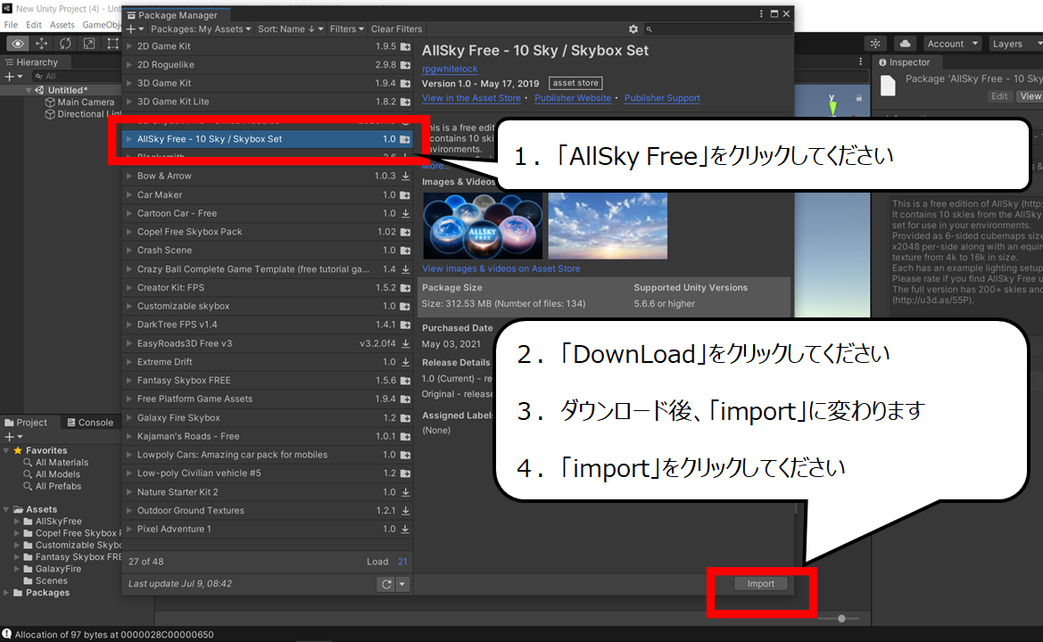The height and width of the screenshot is (642, 1043).
Task: Open Scene view three-dot options menu
Action: [x=860, y=62]
